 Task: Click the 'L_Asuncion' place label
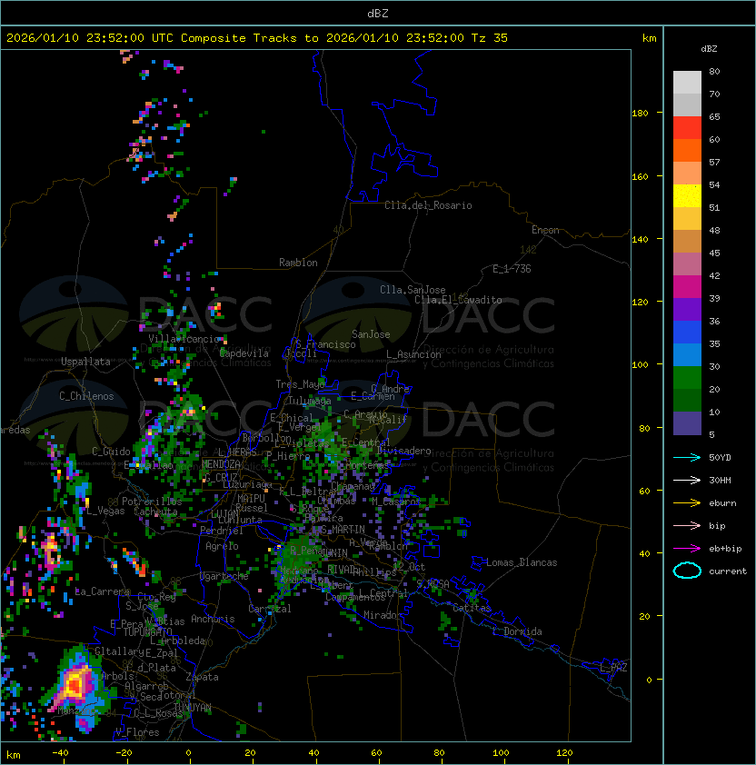413,354
